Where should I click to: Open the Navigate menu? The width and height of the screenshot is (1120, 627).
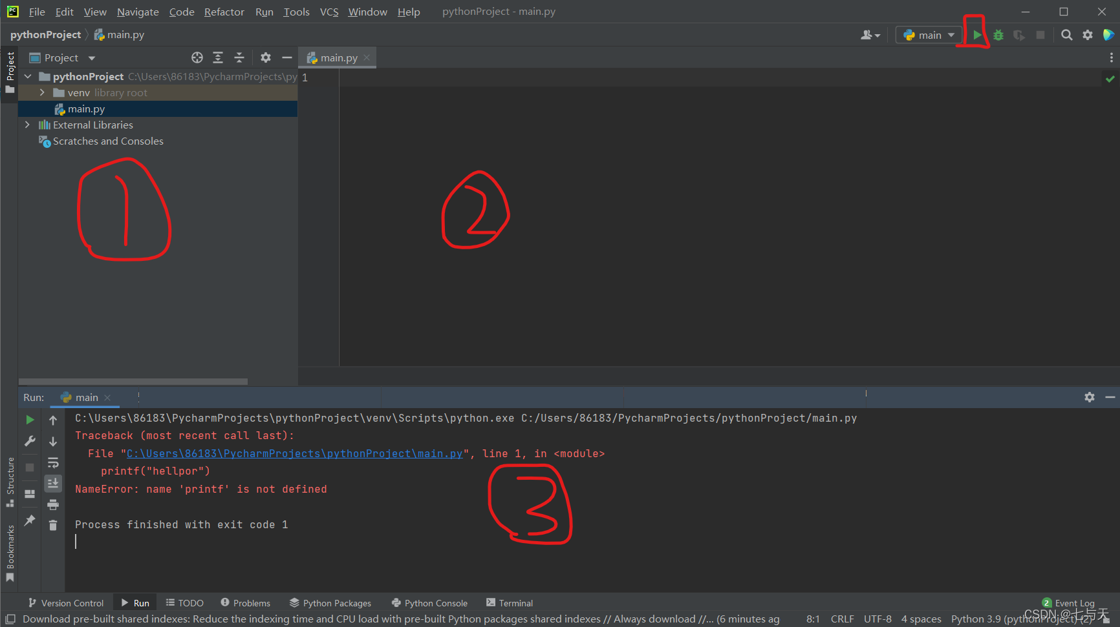pos(138,12)
